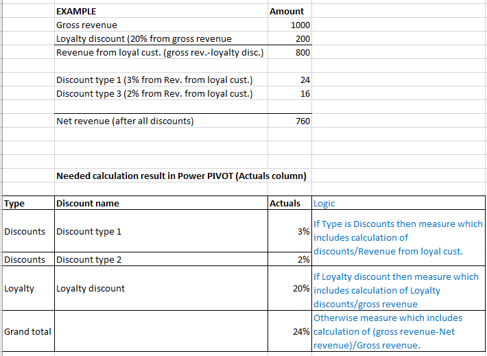
Task: Select the Loyalty type cell
Action: pos(28,288)
